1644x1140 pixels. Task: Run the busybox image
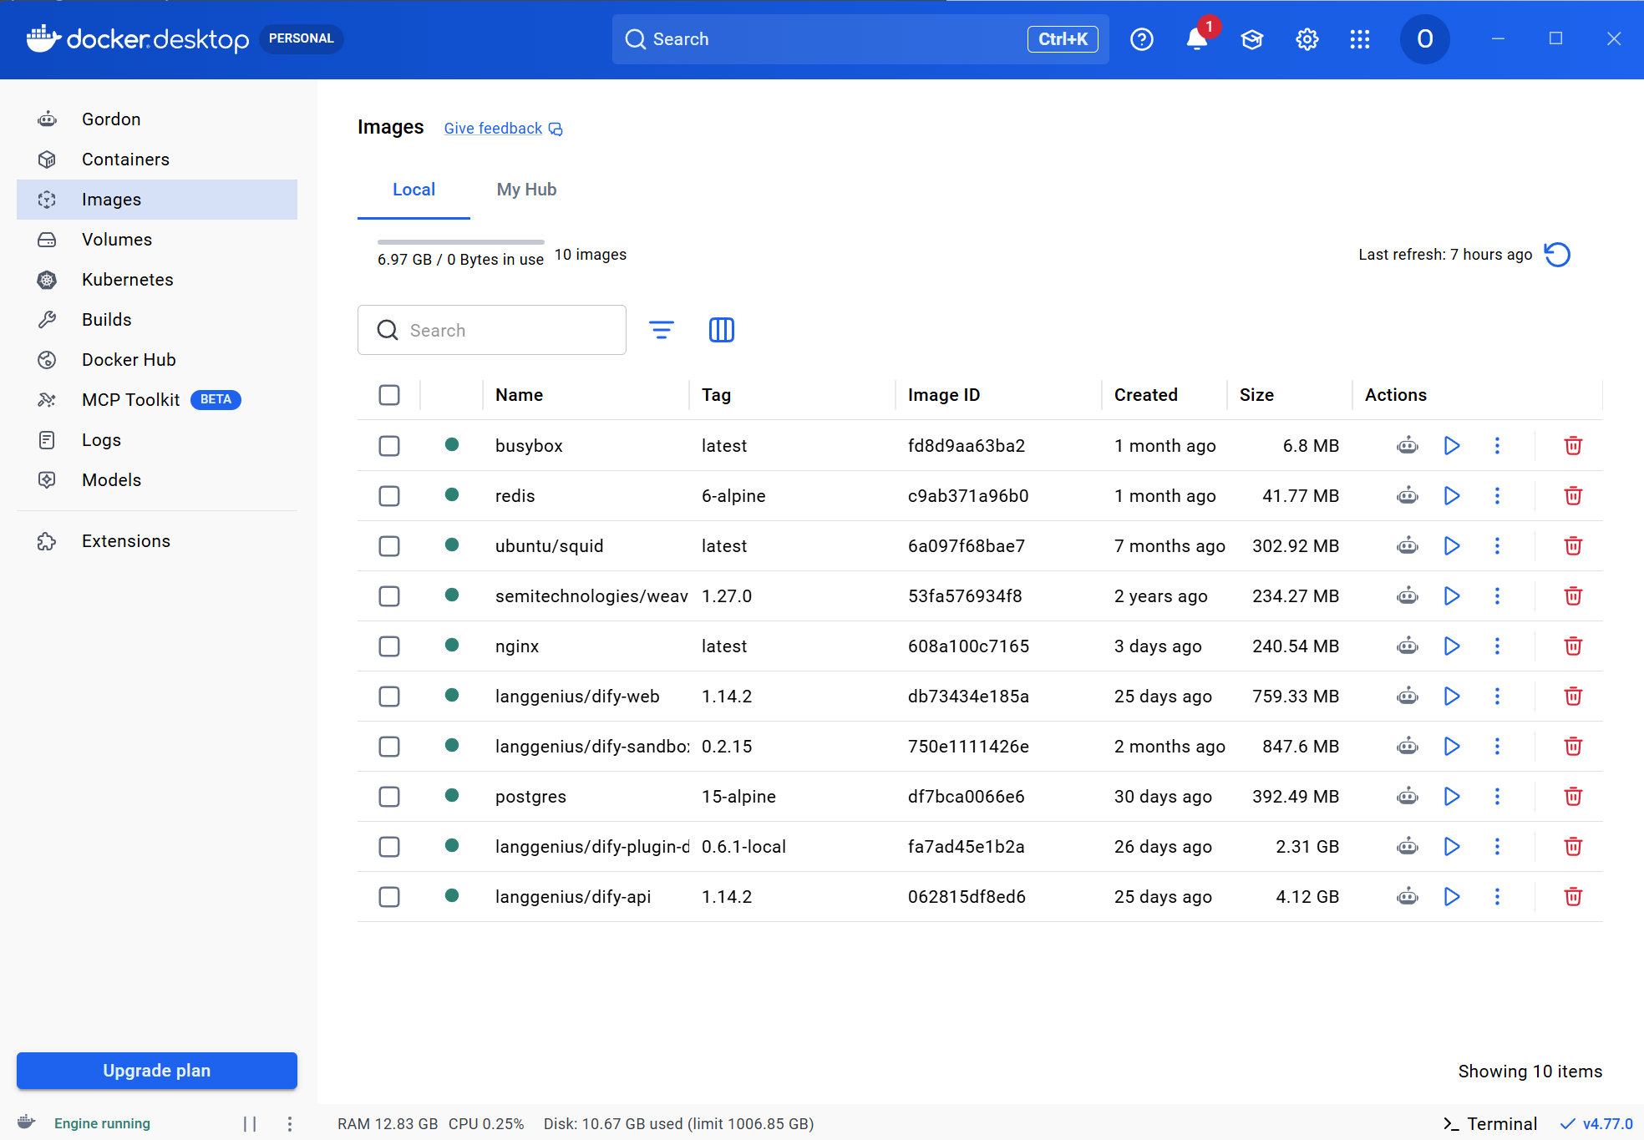click(1452, 445)
